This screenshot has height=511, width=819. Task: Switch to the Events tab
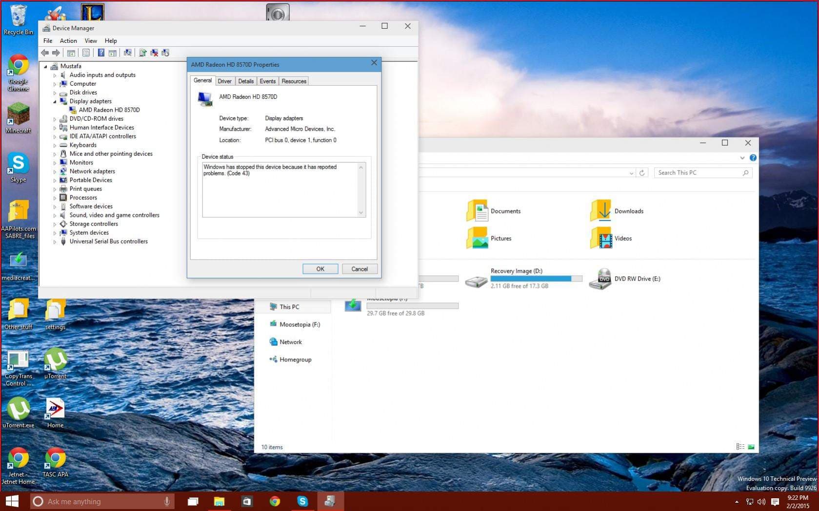[x=267, y=81]
